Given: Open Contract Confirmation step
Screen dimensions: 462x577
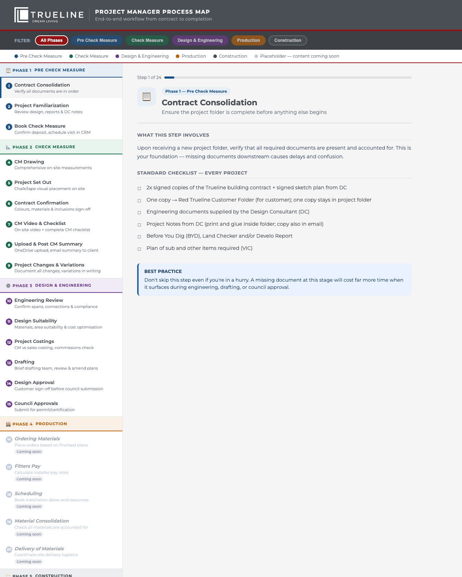Looking at the screenshot, I should pyautogui.click(x=61, y=206).
